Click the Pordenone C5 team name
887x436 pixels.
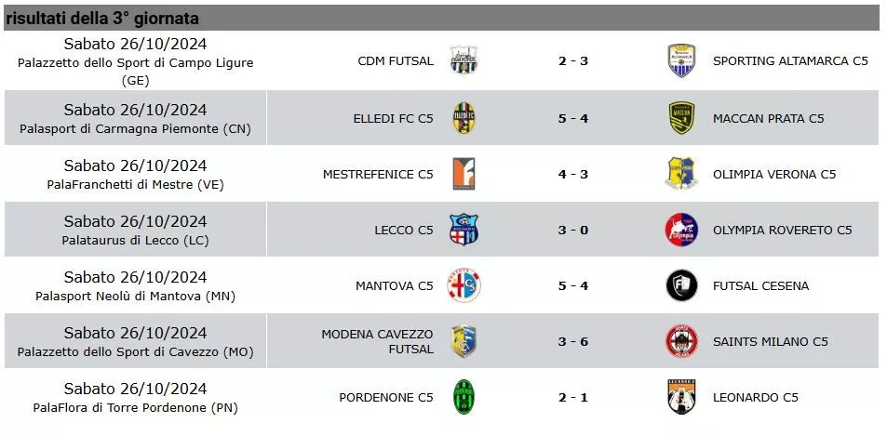[386, 398]
